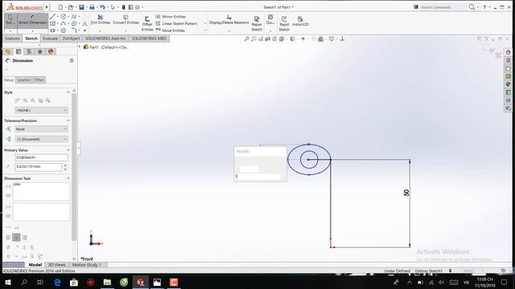This screenshot has height=289, width=515.
Task: Open the DimXpertManager tab
Action: (x=39, y=51)
